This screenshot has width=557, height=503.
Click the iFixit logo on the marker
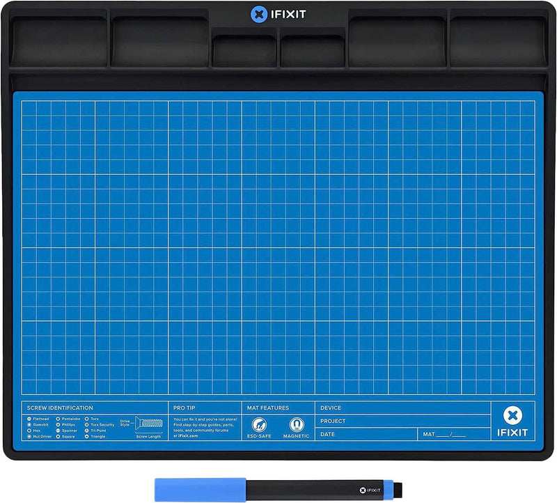pos(370,490)
